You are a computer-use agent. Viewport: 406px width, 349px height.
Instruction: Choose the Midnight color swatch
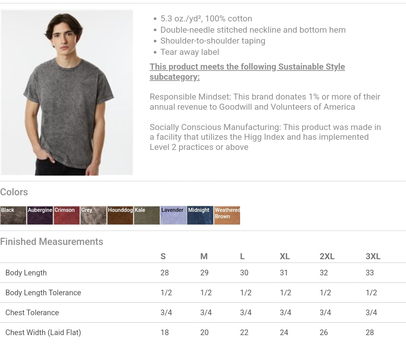pyautogui.click(x=200, y=215)
